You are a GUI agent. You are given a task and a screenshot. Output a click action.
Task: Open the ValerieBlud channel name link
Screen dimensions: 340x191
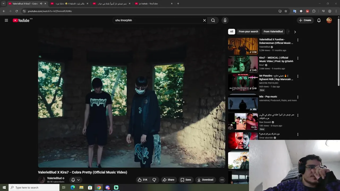pos(54,178)
